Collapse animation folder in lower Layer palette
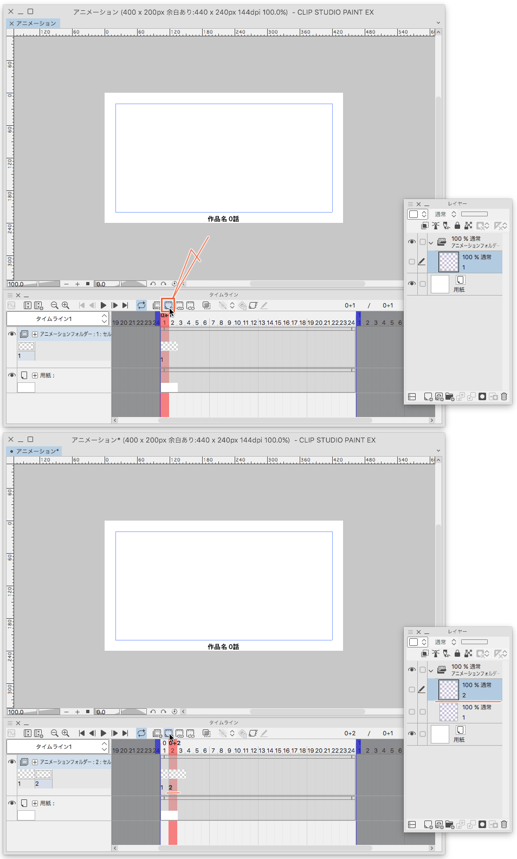Screen dimensions: 517x859 (x=431, y=670)
